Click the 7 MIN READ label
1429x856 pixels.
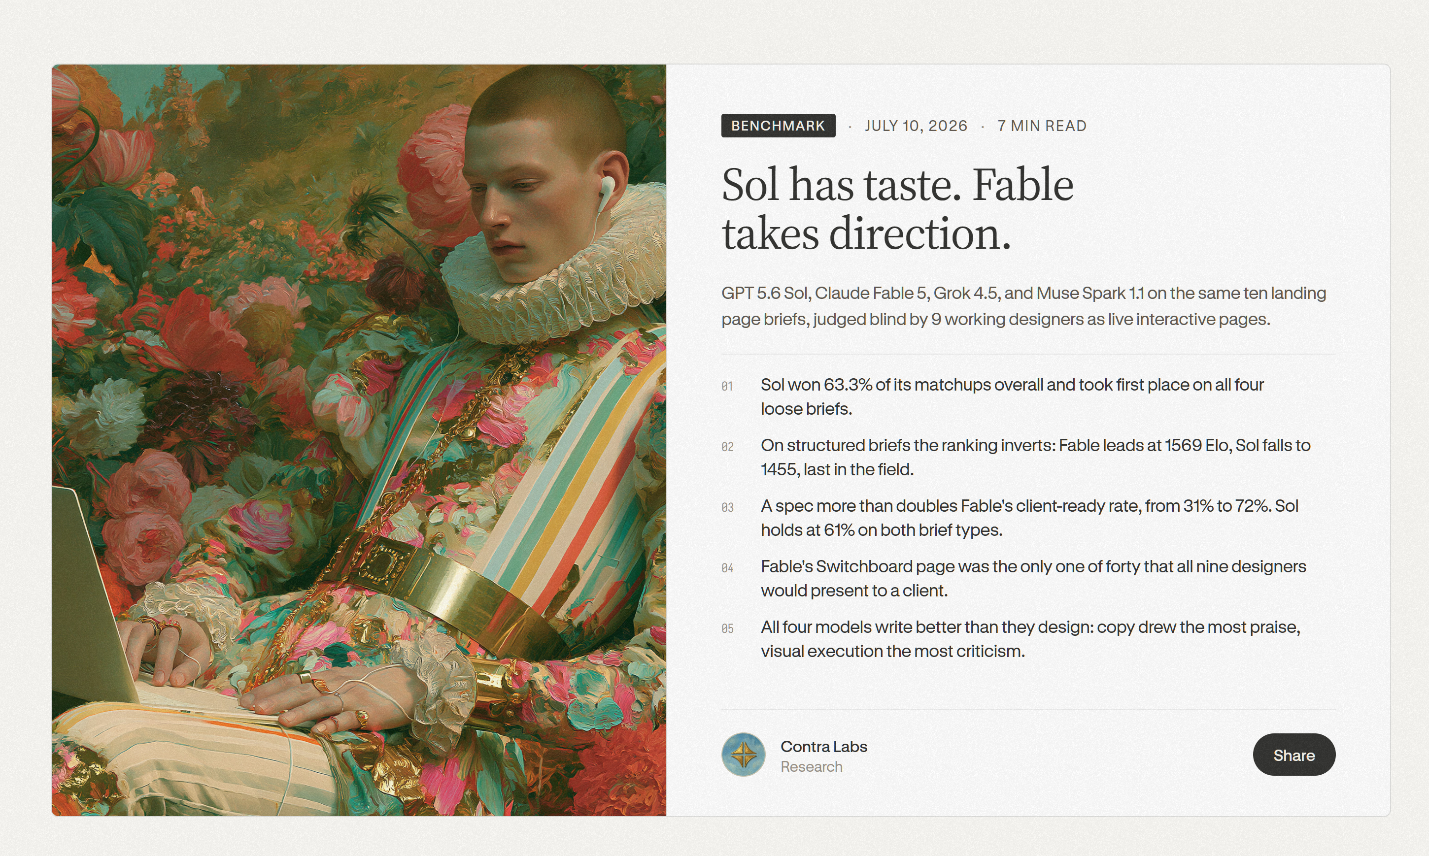click(1042, 126)
